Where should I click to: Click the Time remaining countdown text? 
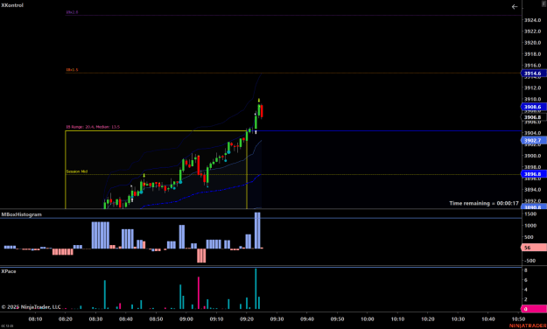484,203
